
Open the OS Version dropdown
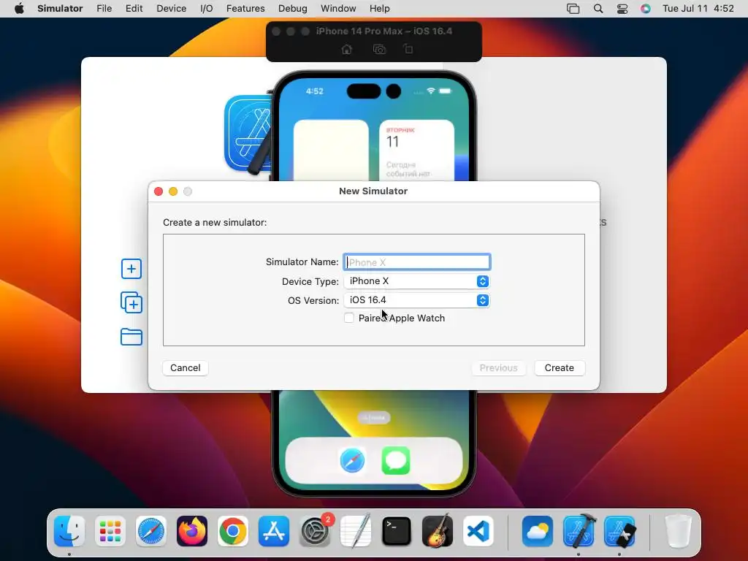pos(417,300)
